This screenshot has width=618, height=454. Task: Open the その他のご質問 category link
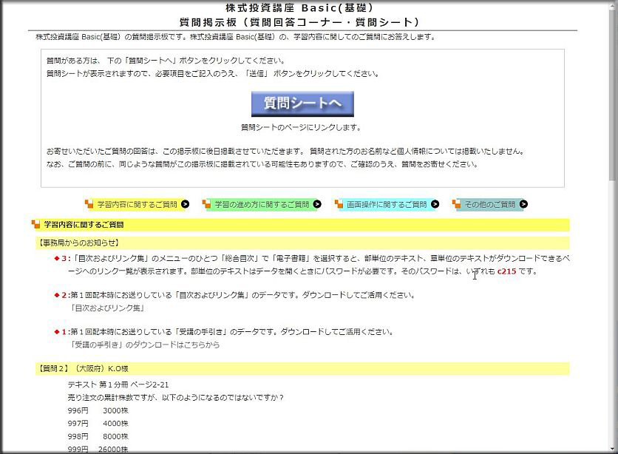pyautogui.click(x=490, y=205)
